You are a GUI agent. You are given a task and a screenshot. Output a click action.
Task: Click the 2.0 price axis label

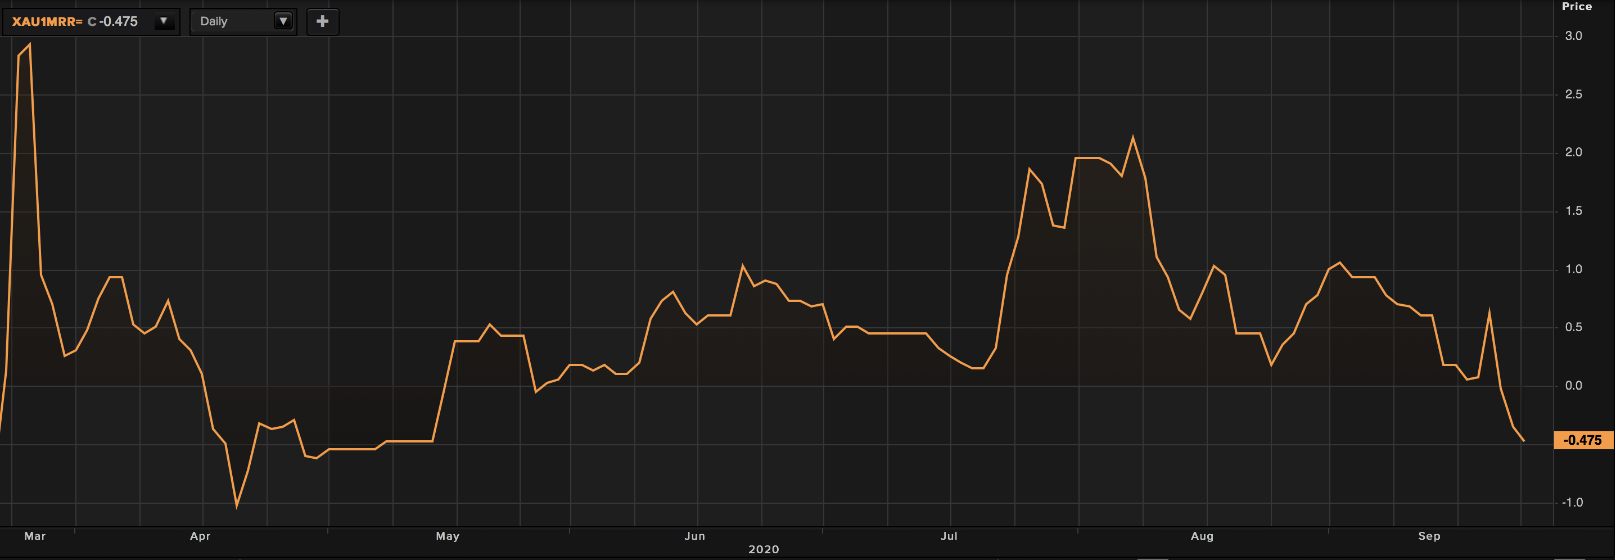click(1573, 152)
